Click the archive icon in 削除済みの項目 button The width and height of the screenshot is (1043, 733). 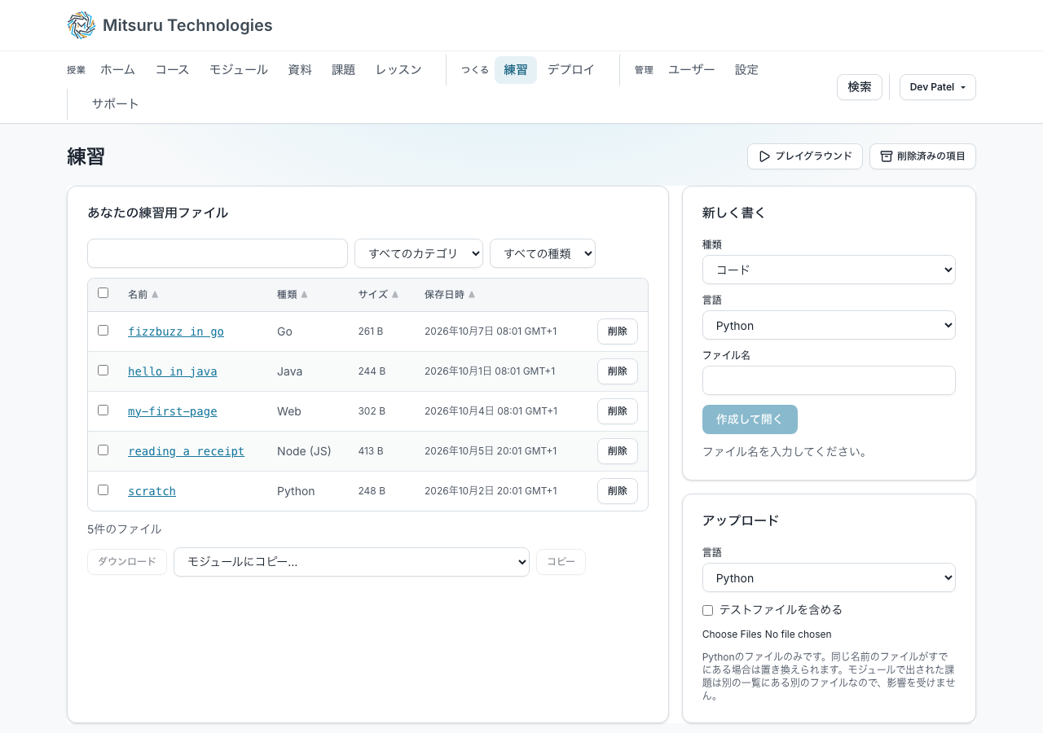coord(887,156)
